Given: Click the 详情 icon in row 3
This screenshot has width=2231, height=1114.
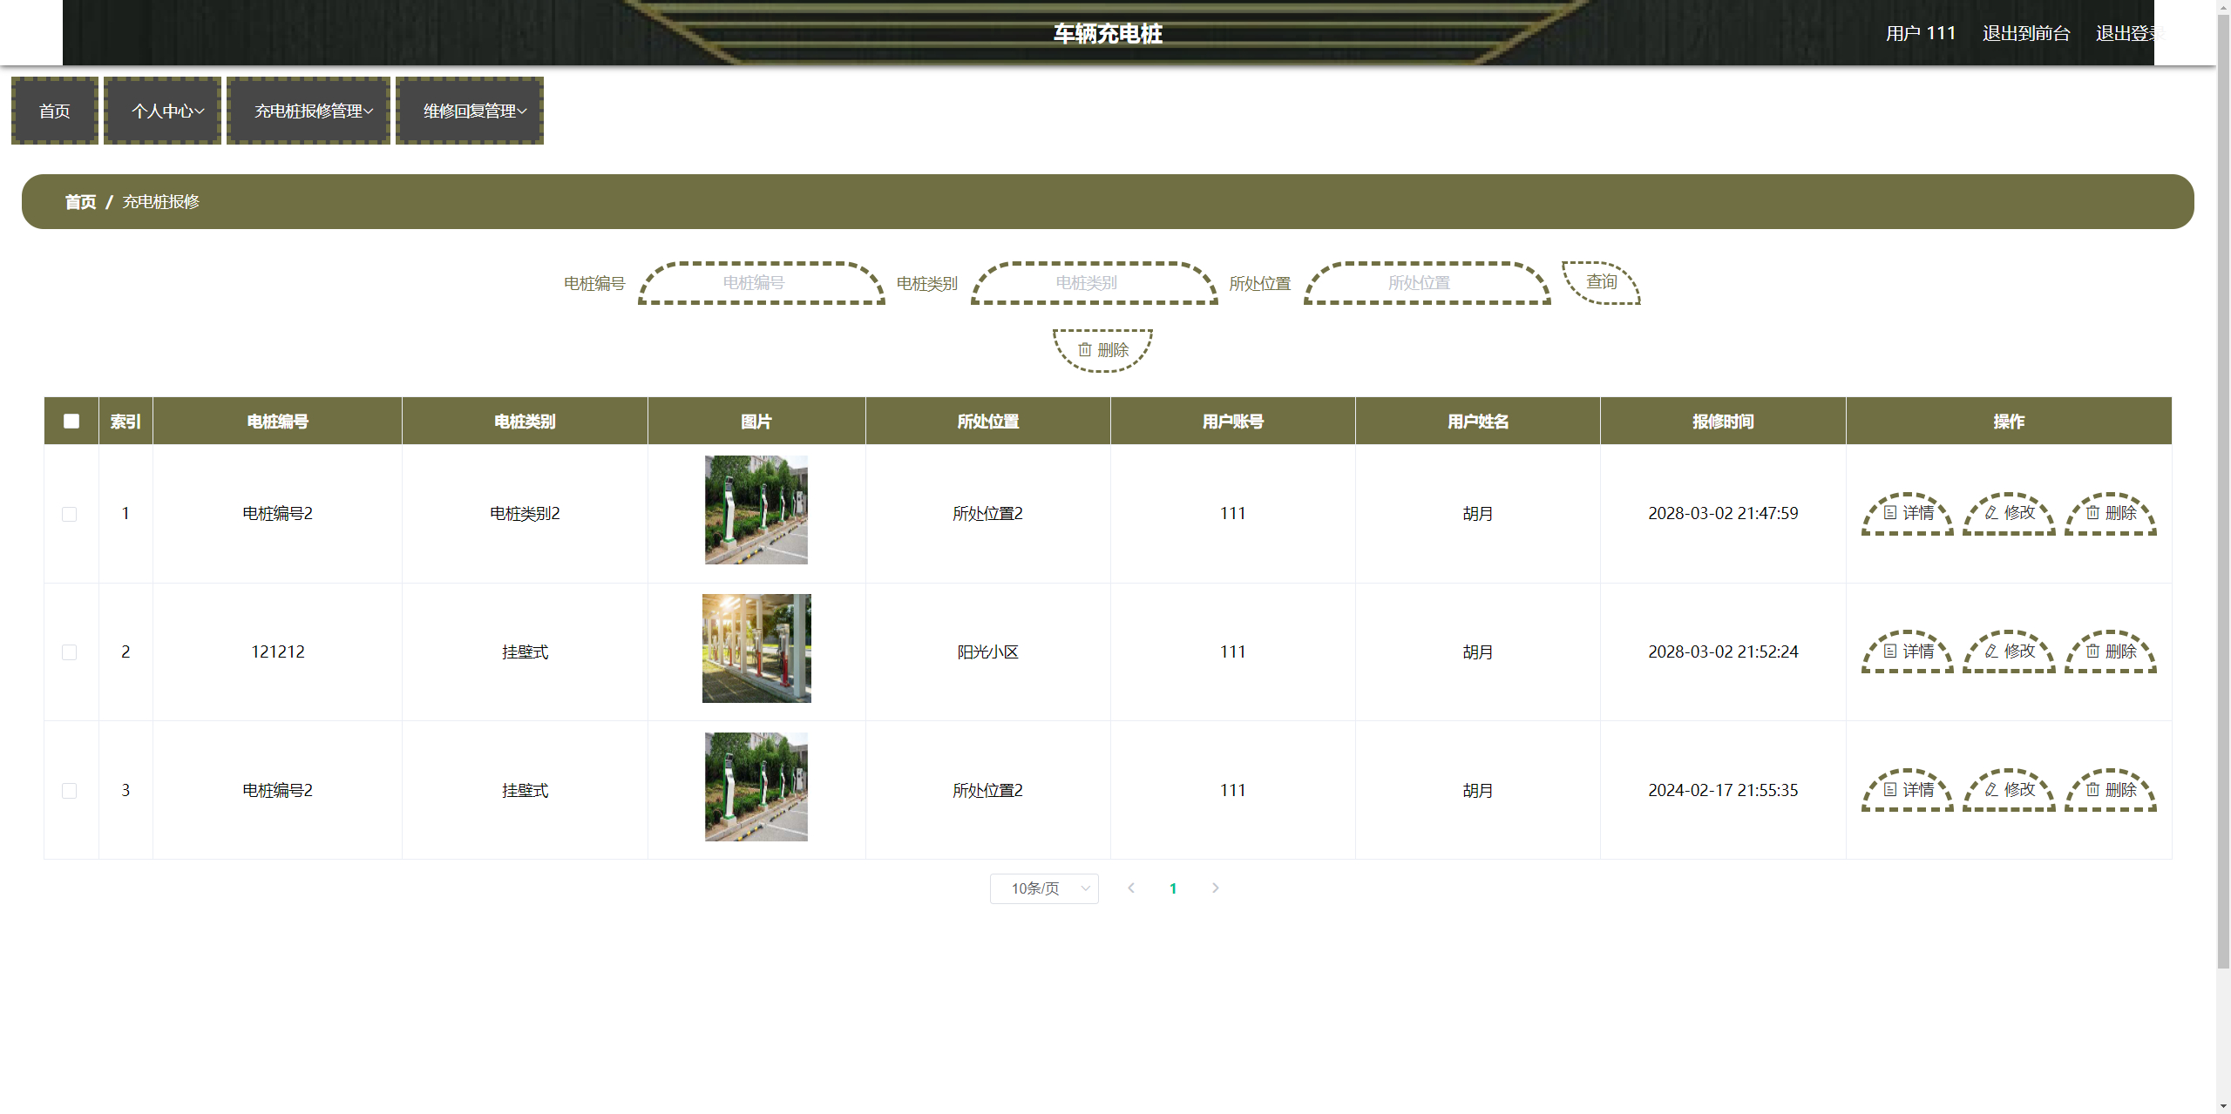Looking at the screenshot, I should (x=1889, y=789).
